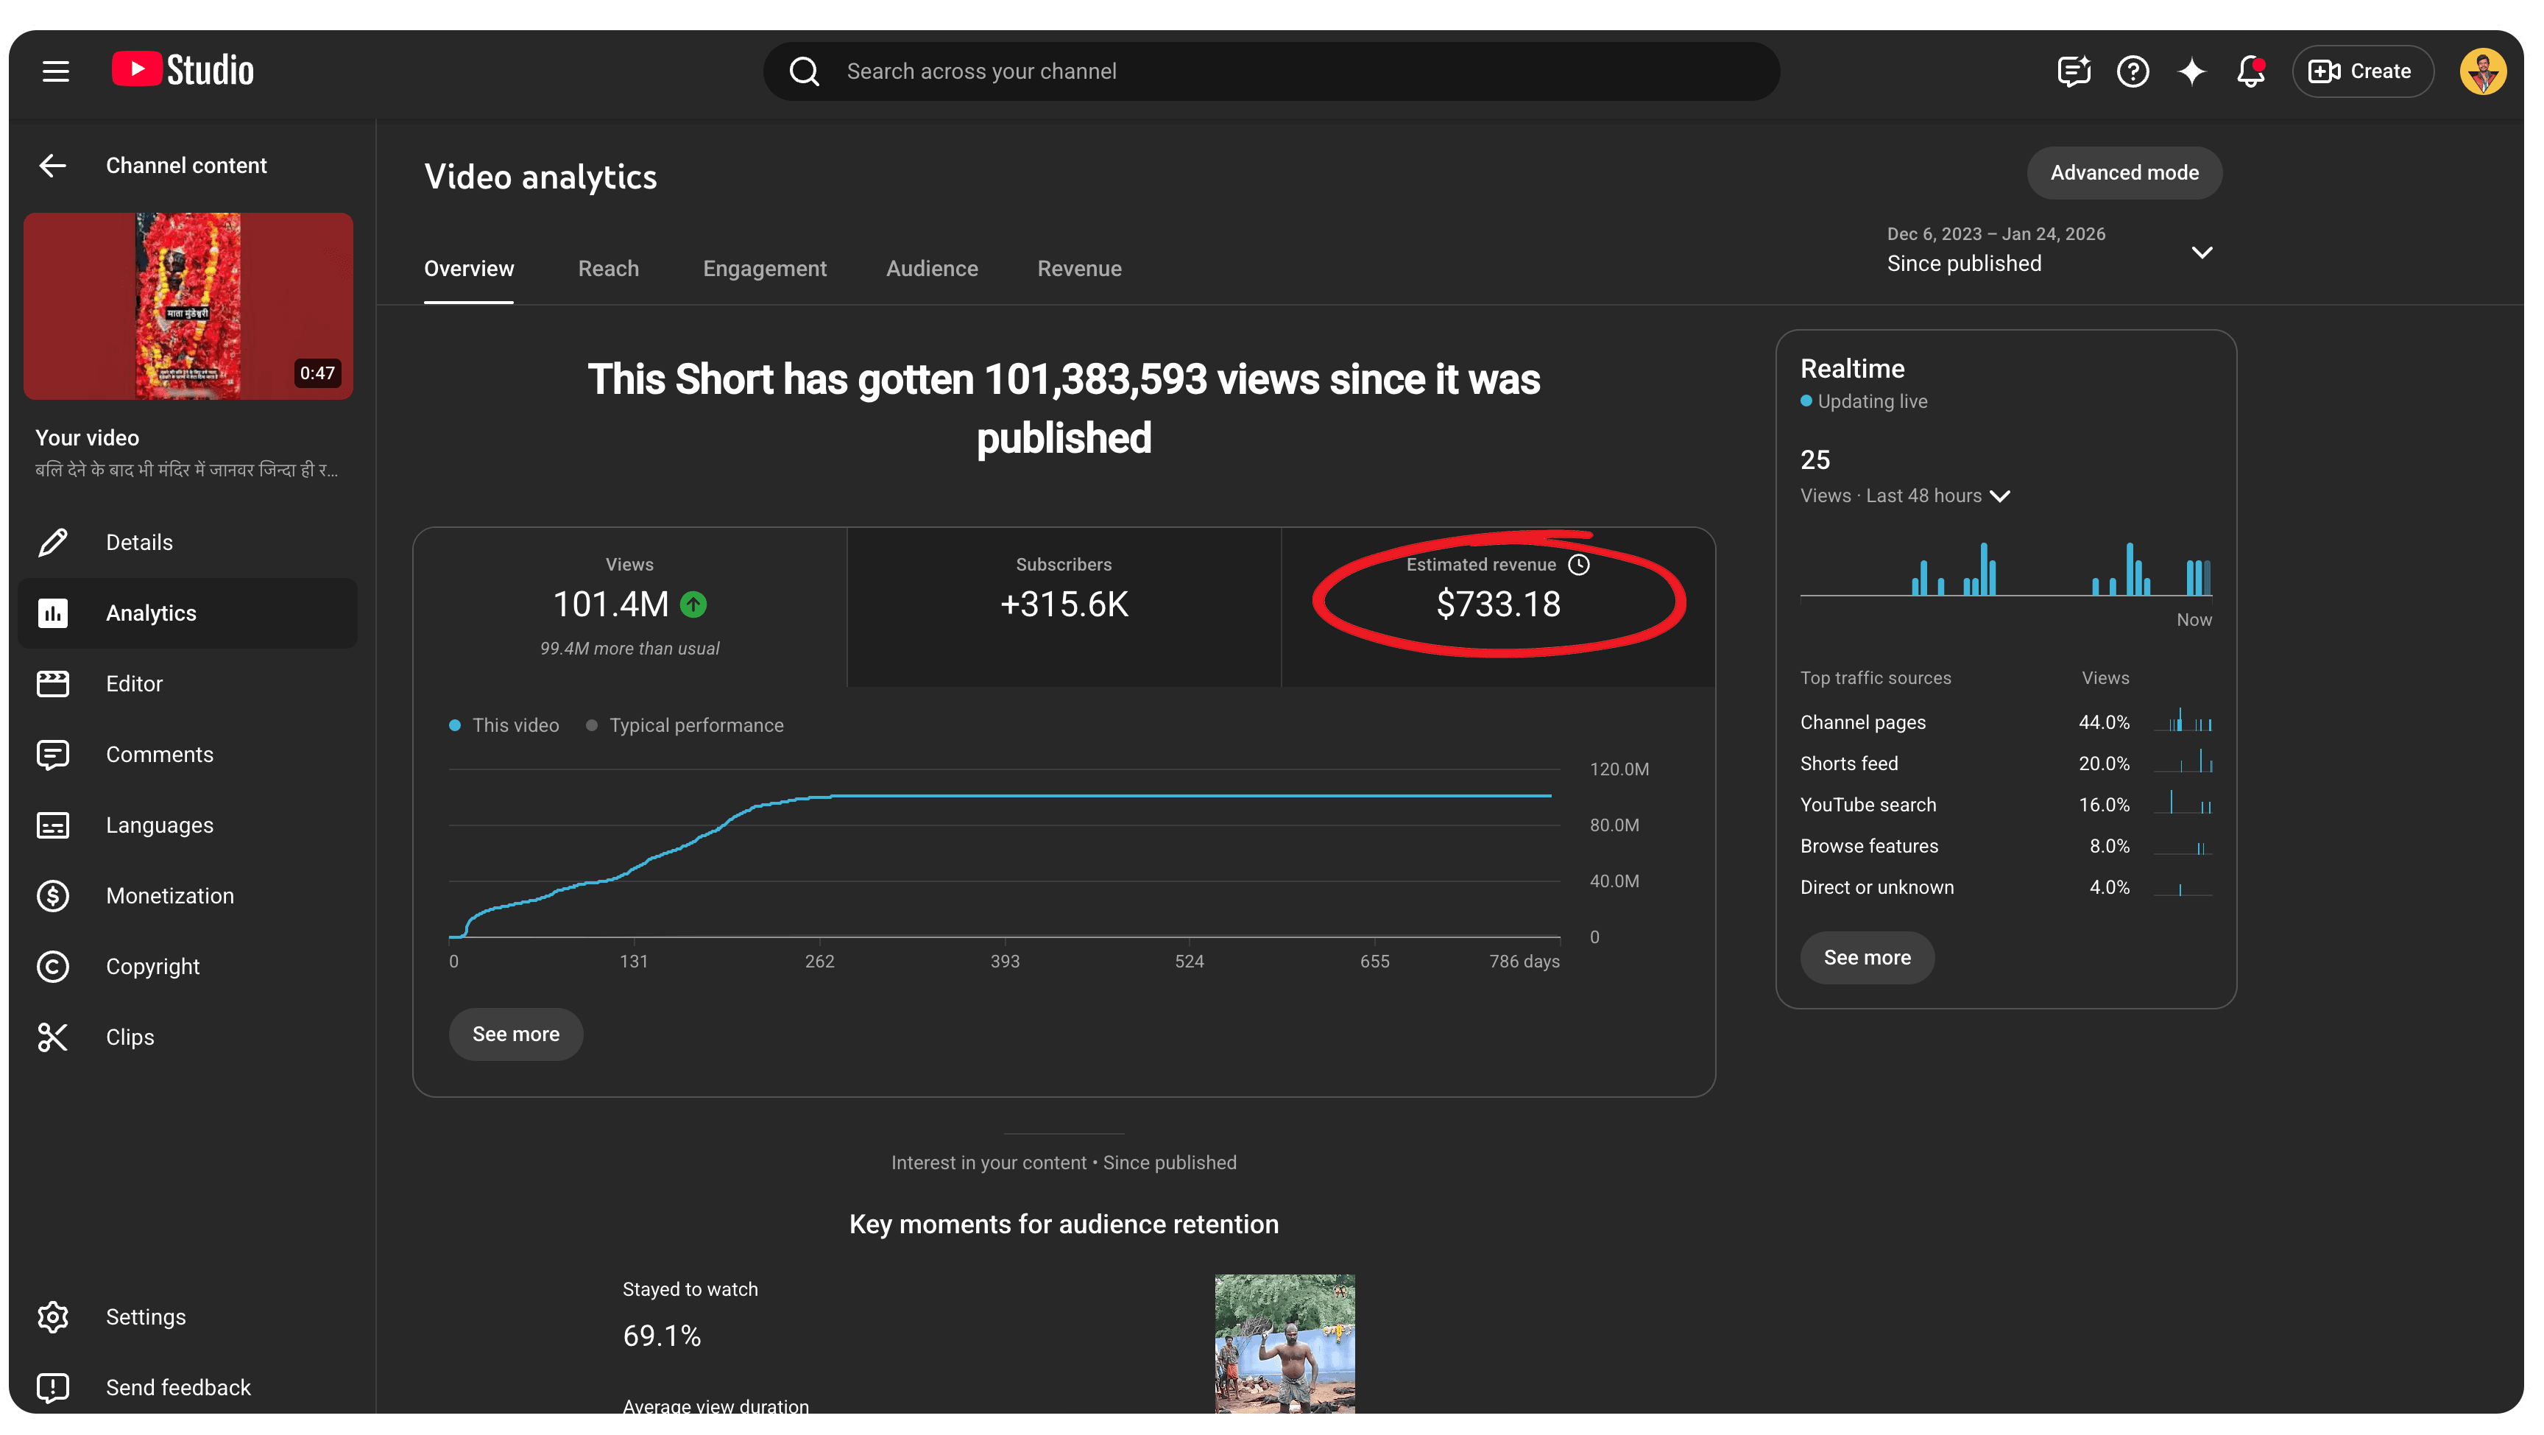Screen dimensions: 2544x1435
Task: Open Monetization from the sidebar
Action: [x=170, y=896]
